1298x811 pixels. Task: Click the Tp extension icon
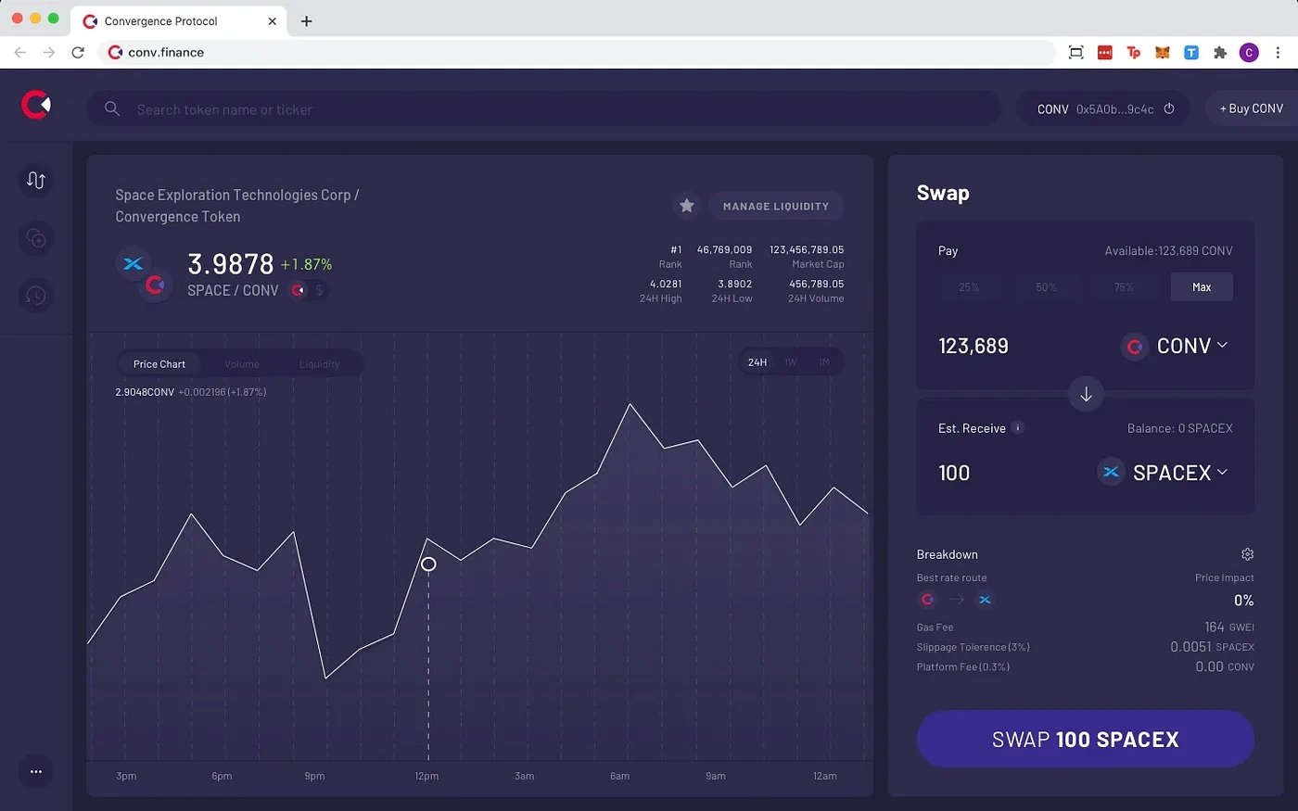pos(1133,53)
